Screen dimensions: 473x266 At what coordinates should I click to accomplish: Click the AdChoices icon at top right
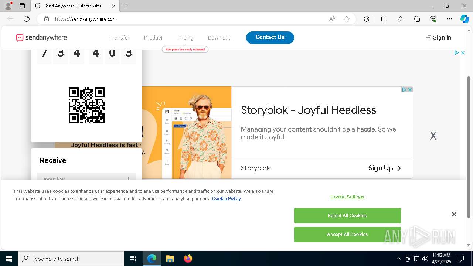[x=457, y=53]
